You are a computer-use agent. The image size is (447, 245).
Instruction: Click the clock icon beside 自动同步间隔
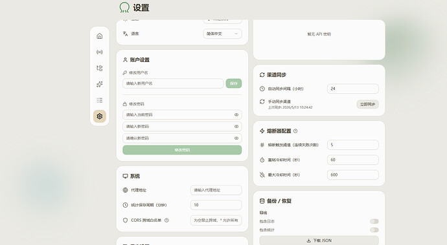(262, 89)
